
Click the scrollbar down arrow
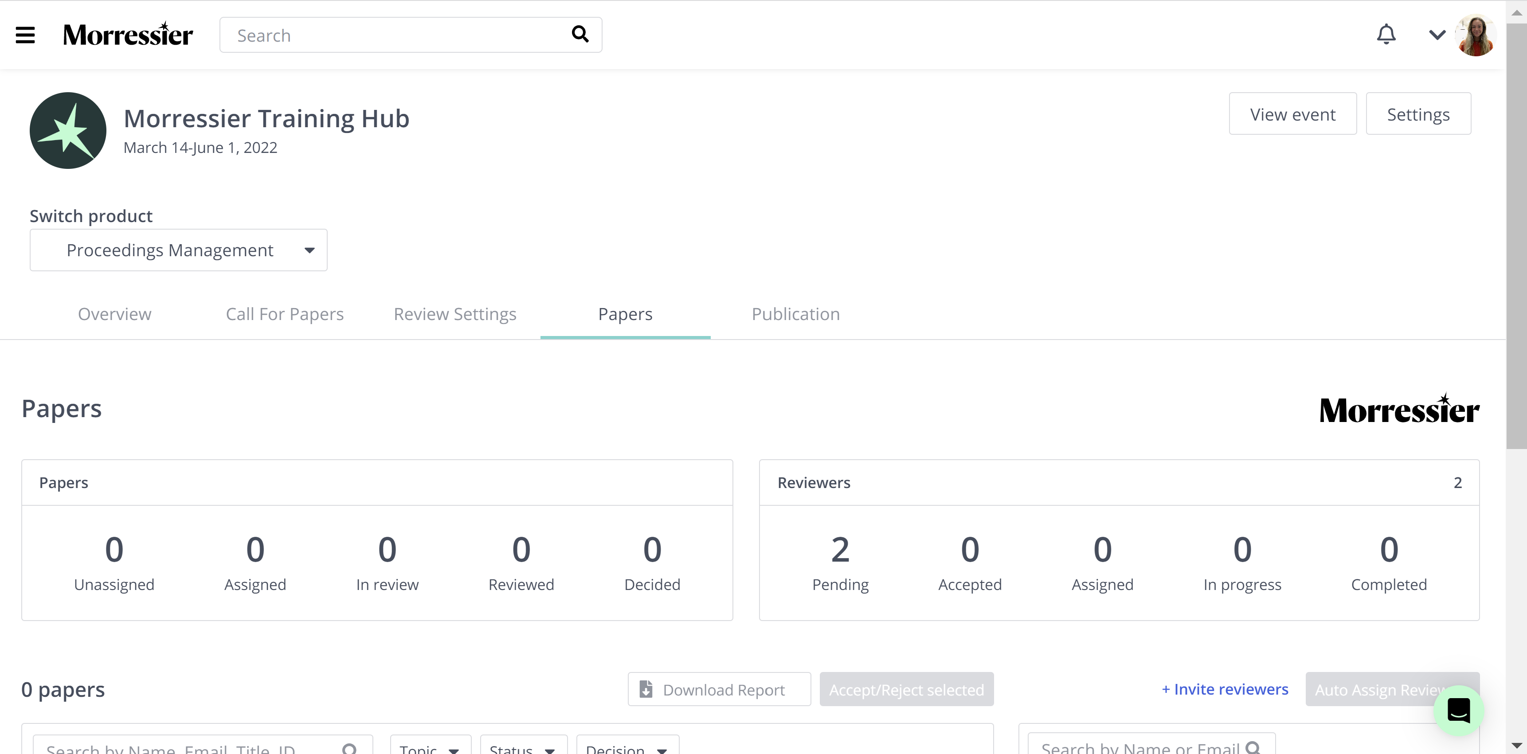point(1516,745)
